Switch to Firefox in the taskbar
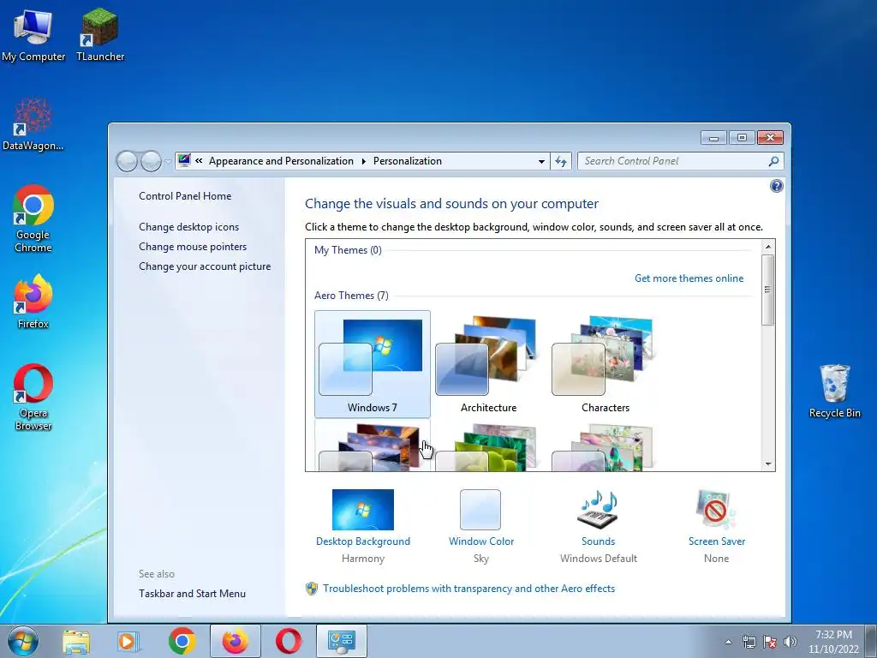877x658 pixels. [235, 641]
